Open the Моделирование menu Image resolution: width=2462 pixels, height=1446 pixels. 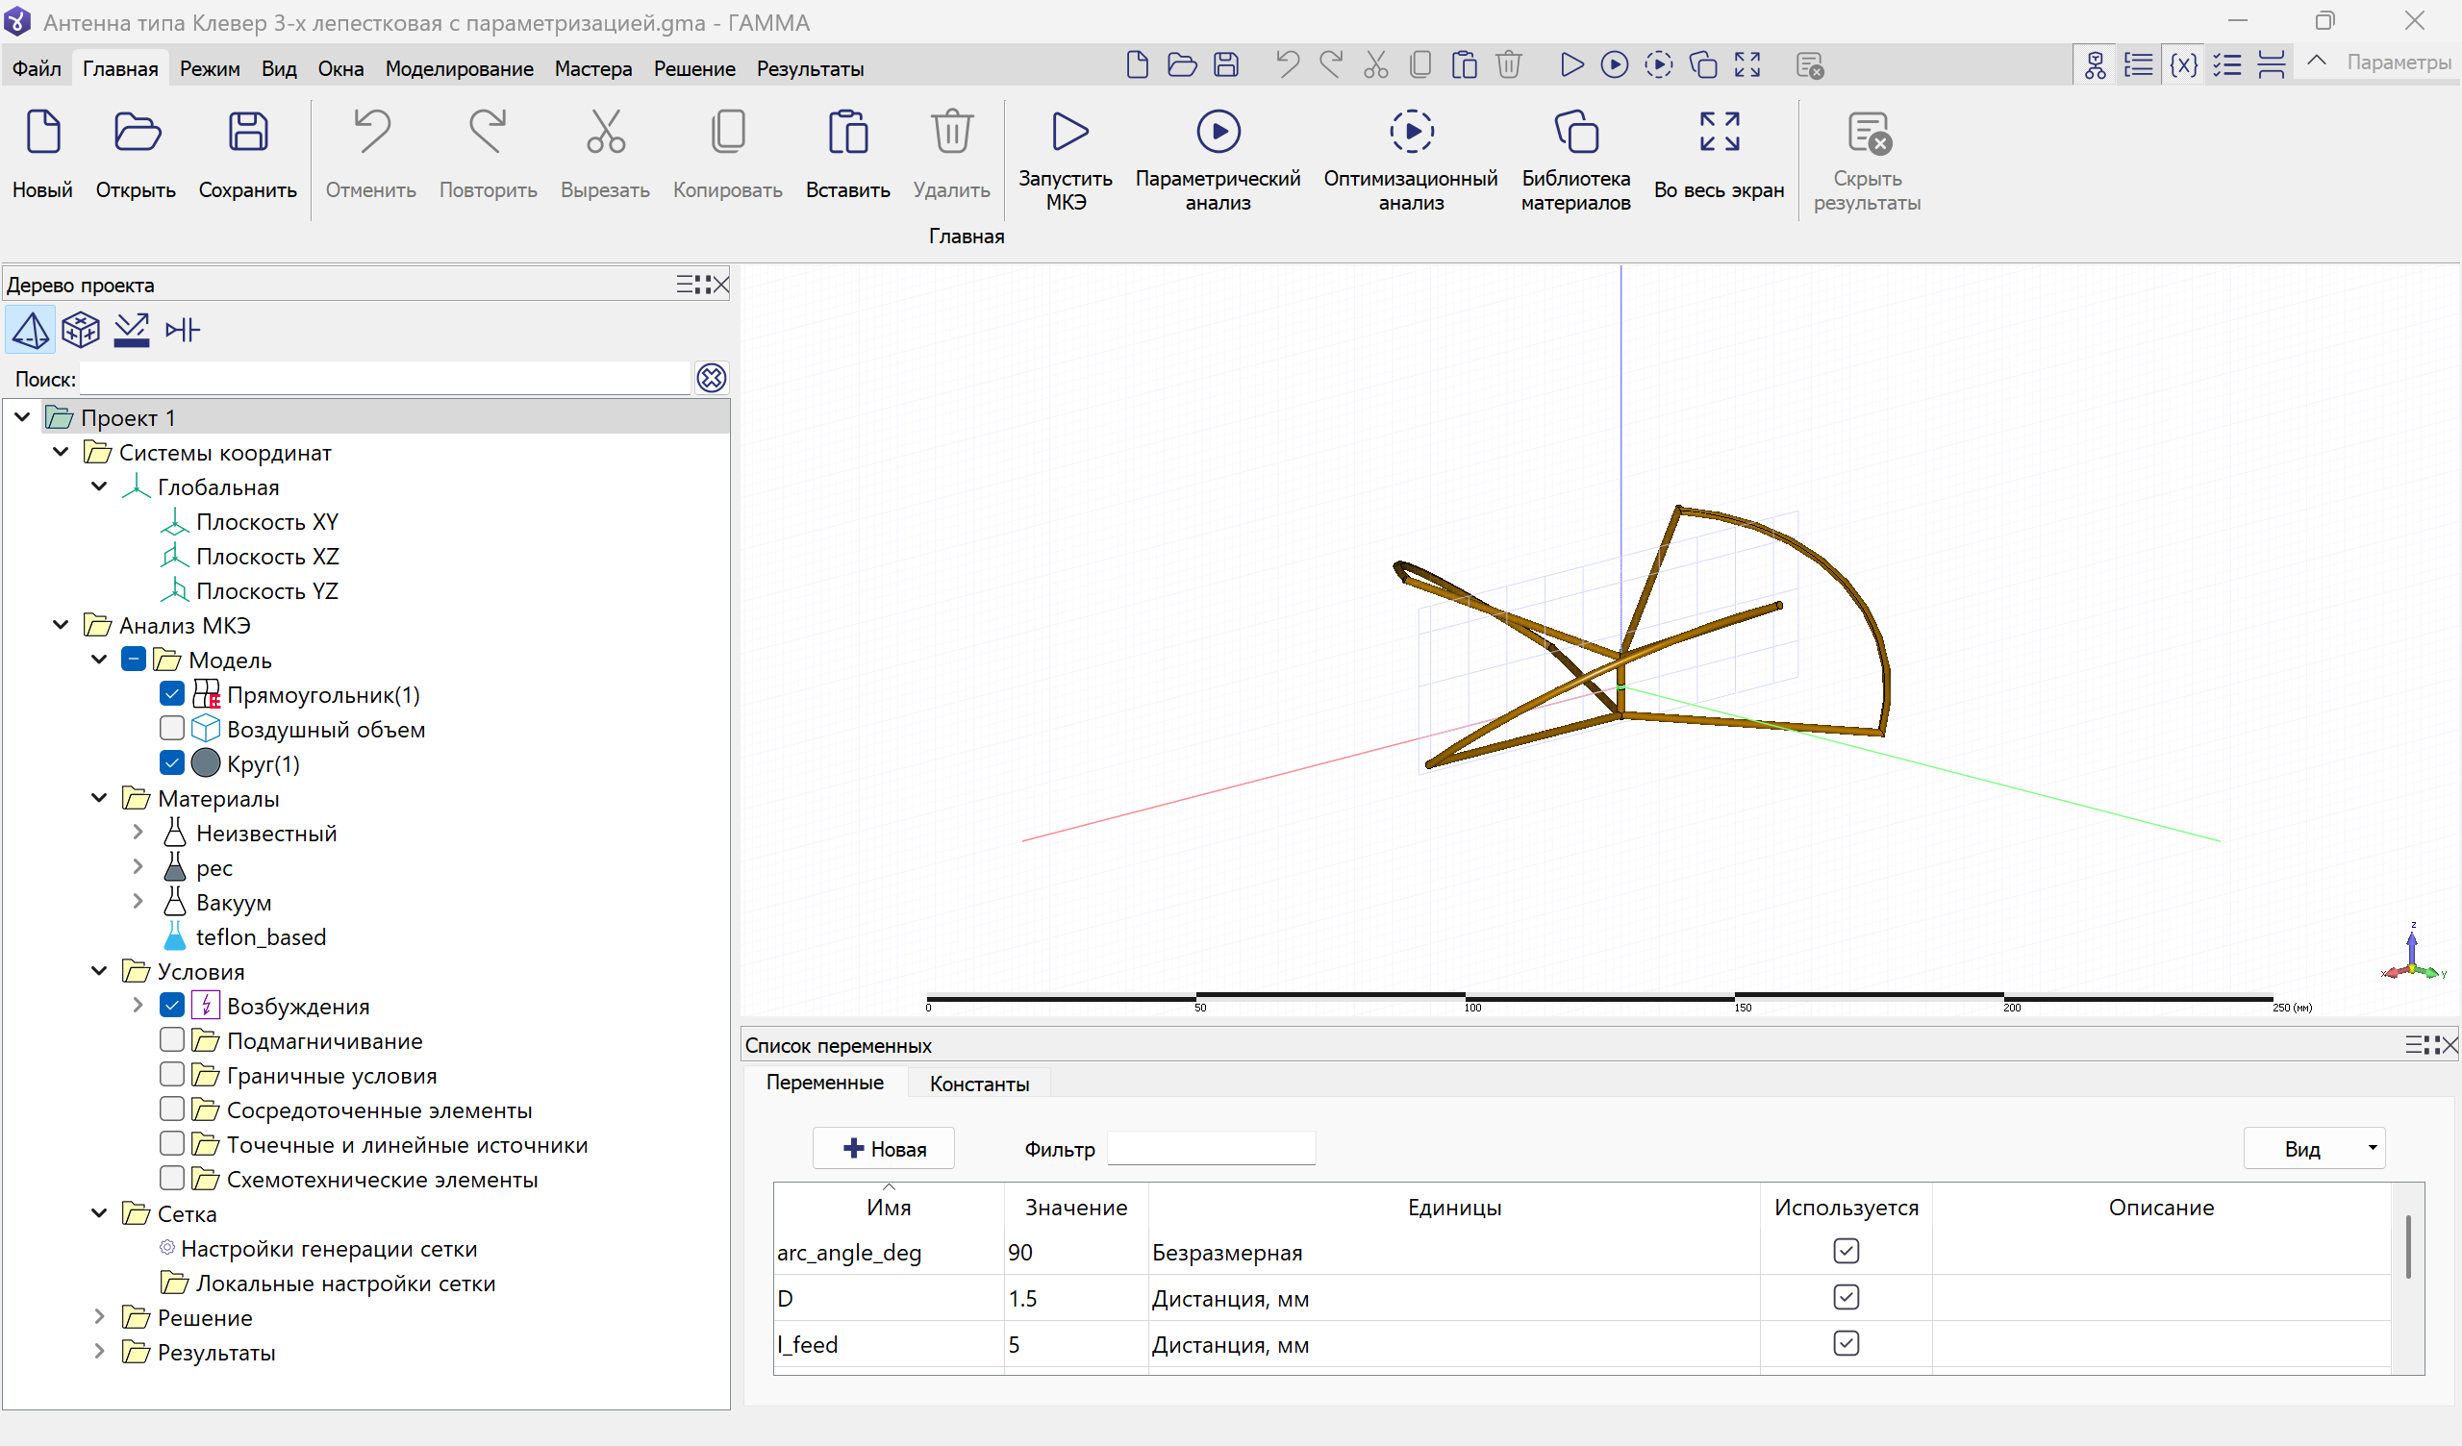coord(458,68)
